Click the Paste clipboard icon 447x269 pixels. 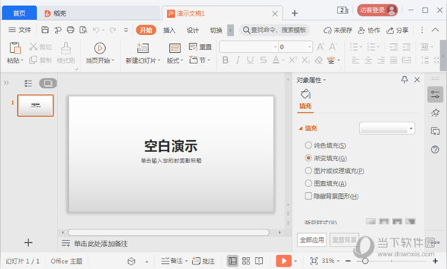[15, 48]
